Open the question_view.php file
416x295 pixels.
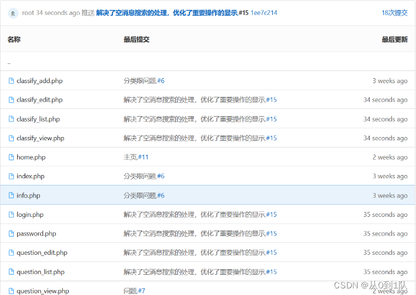tap(43, 291)
